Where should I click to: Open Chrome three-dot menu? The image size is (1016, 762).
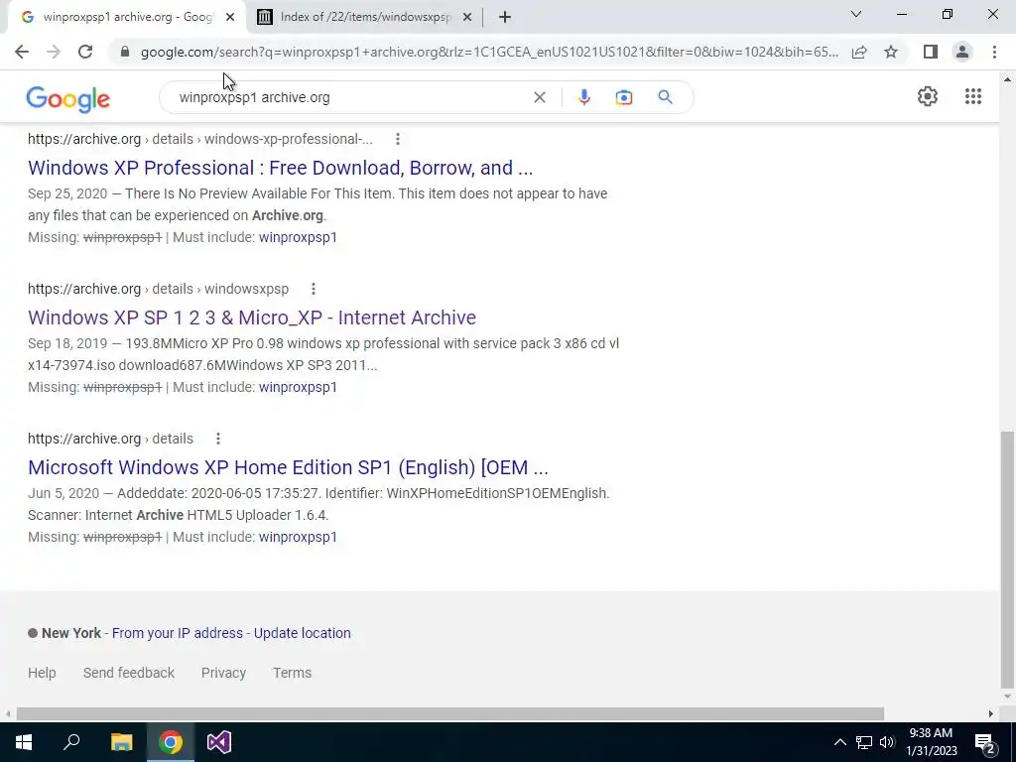[994, 52]
